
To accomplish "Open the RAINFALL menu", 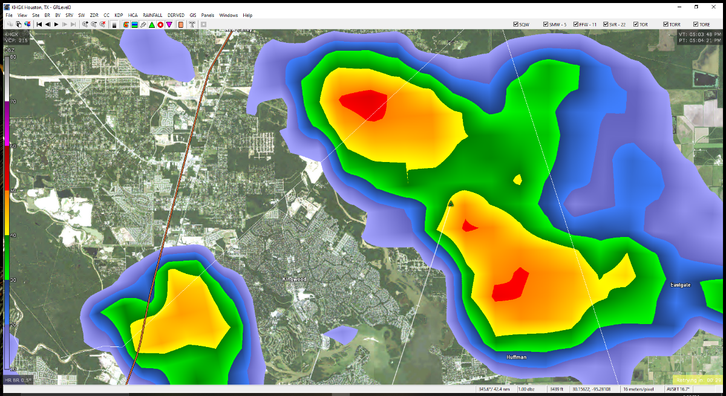I will 152,15.
